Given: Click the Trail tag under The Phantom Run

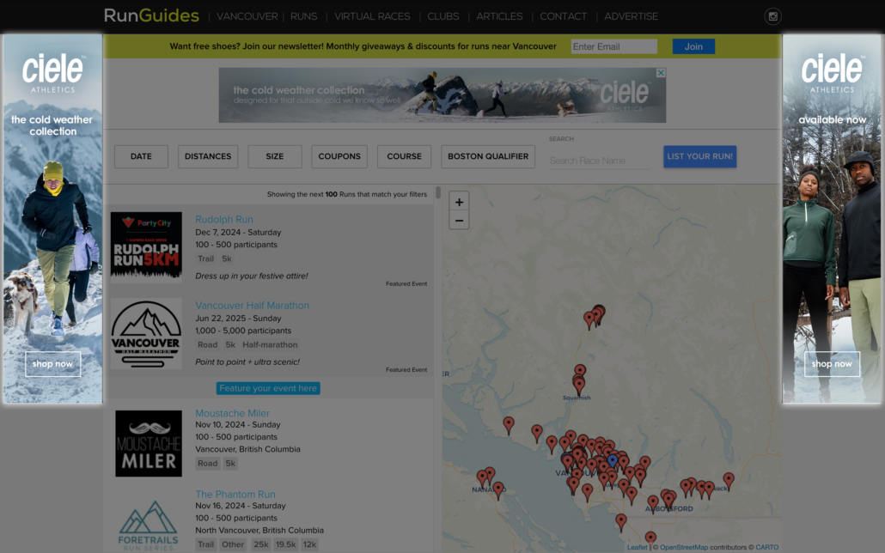Looking at the screenshot, I should pyautogui.click(x=206, y=544).
